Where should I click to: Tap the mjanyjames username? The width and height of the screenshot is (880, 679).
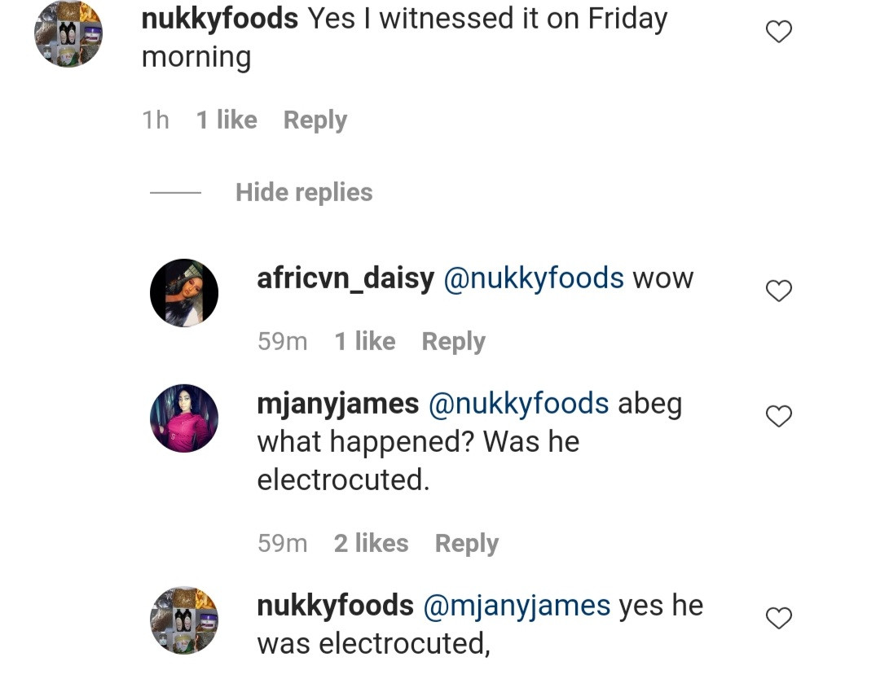pos(338,404)
